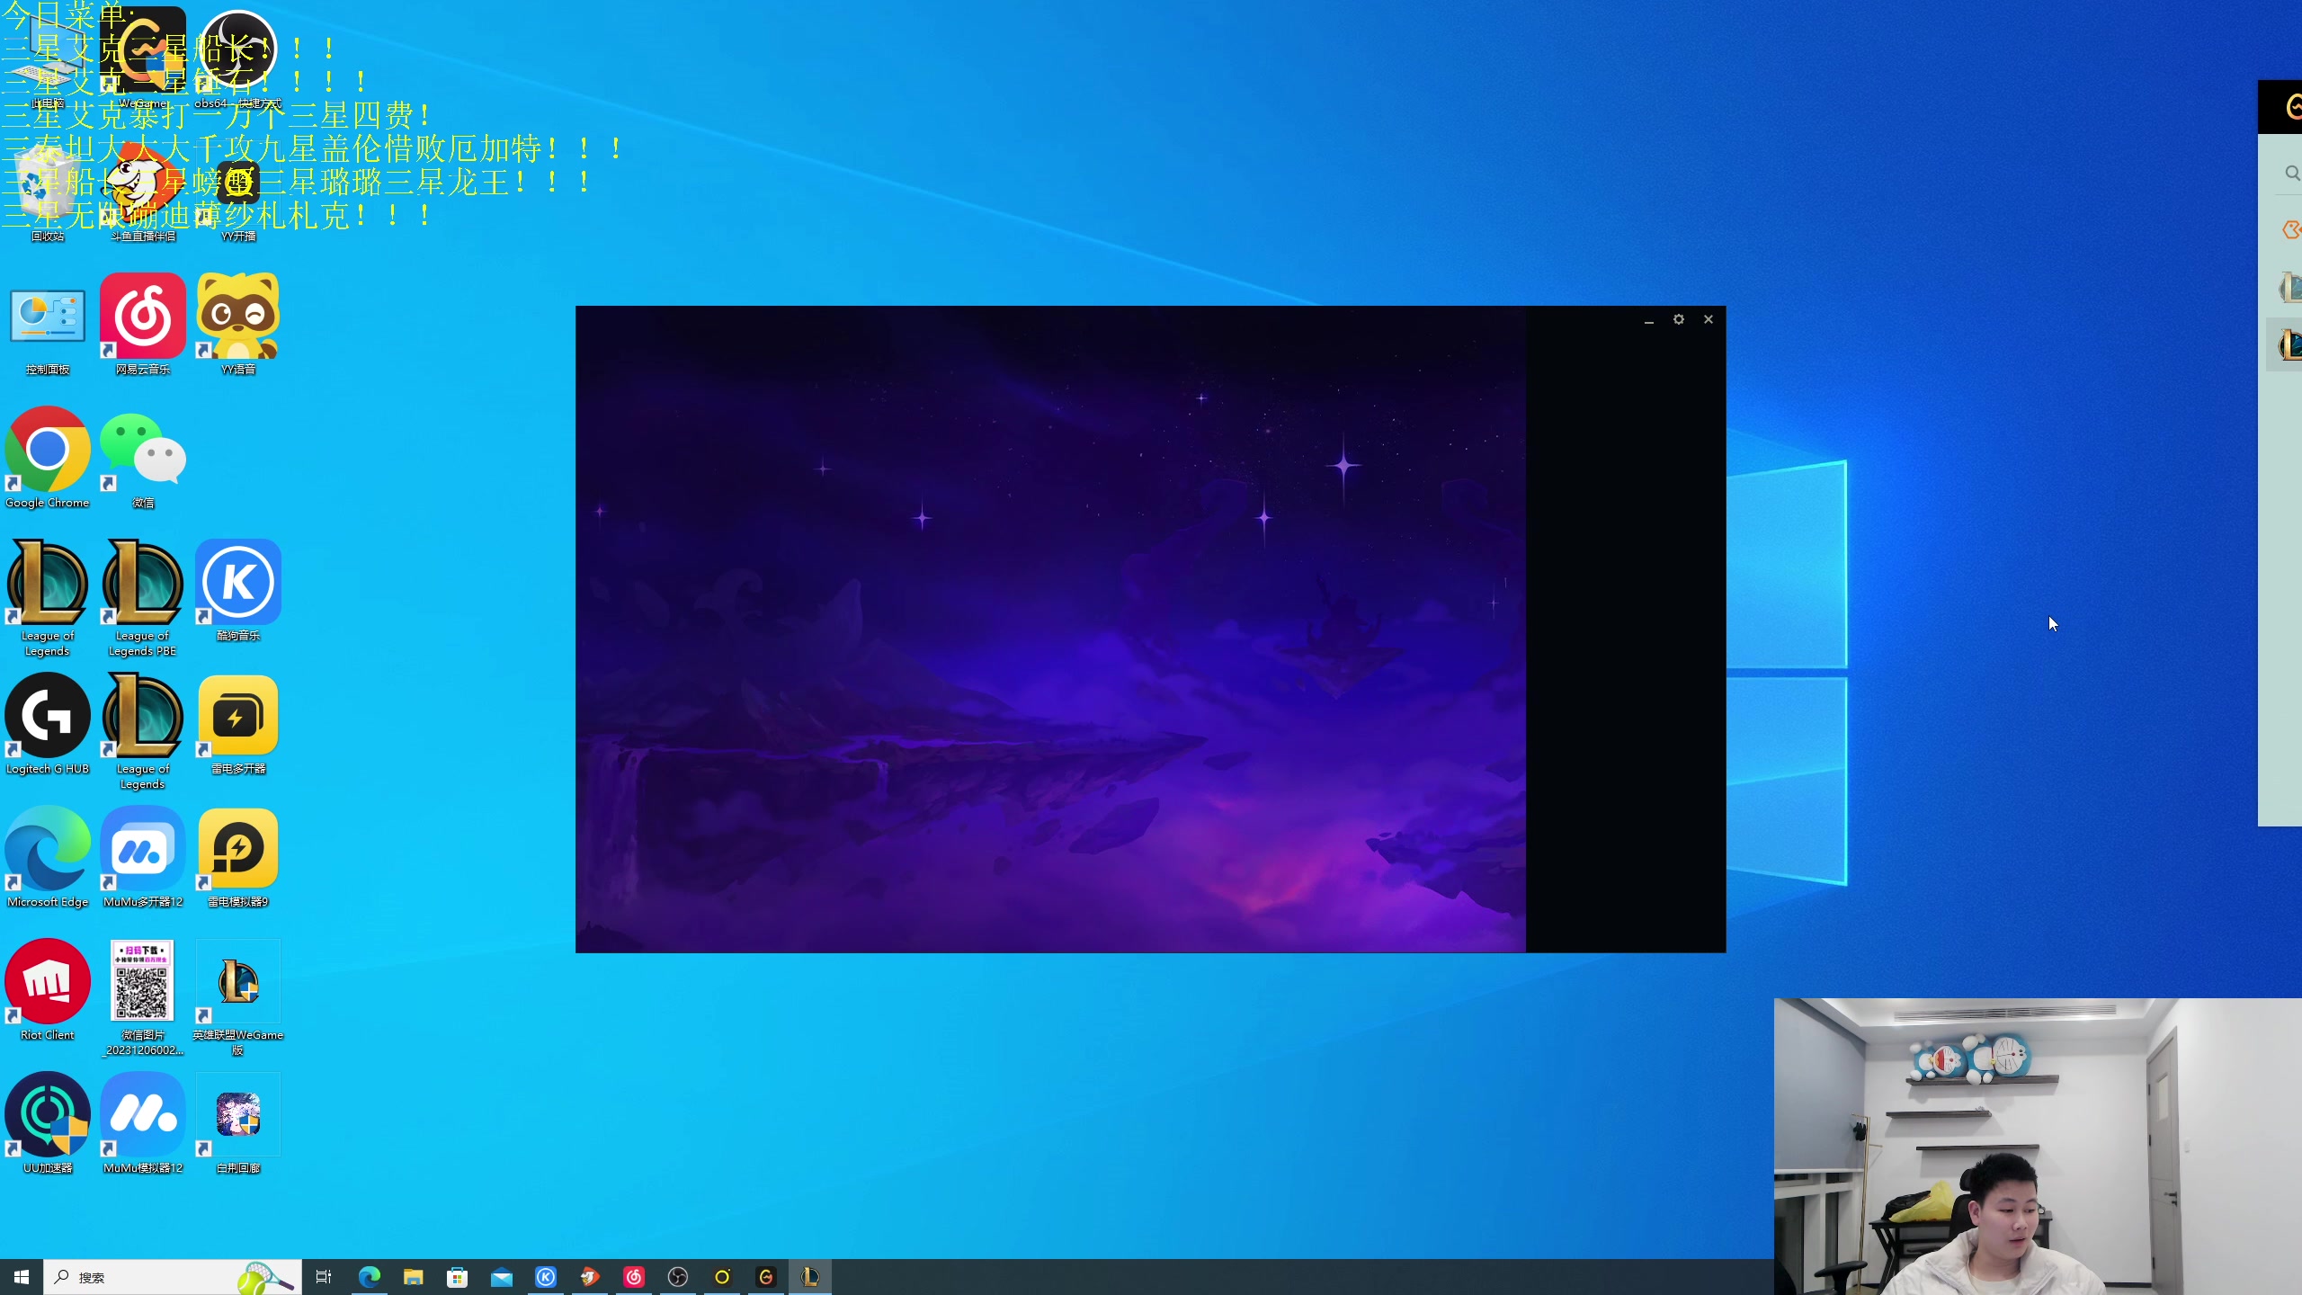Switch to 网易云音乐 on the taskbar
The height and width of the screenshot is (1295, 2302).
634,1277
